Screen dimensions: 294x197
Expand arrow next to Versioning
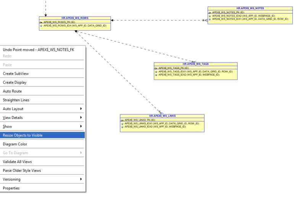click(x=81, y=179)
